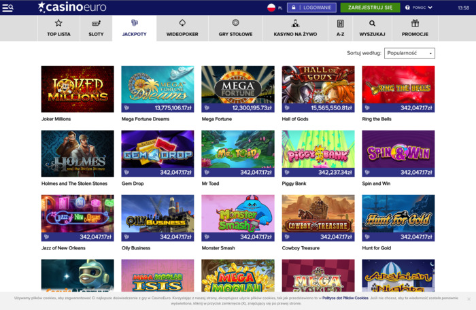Click the Logowanie button

click(311, 7)
